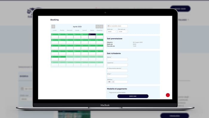Select highlighted day 06 in the calendar

92,36
